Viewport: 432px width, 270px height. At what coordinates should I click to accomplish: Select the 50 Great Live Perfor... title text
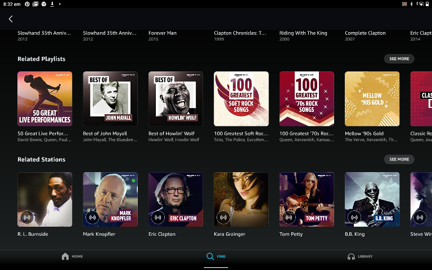pos(43,134)
